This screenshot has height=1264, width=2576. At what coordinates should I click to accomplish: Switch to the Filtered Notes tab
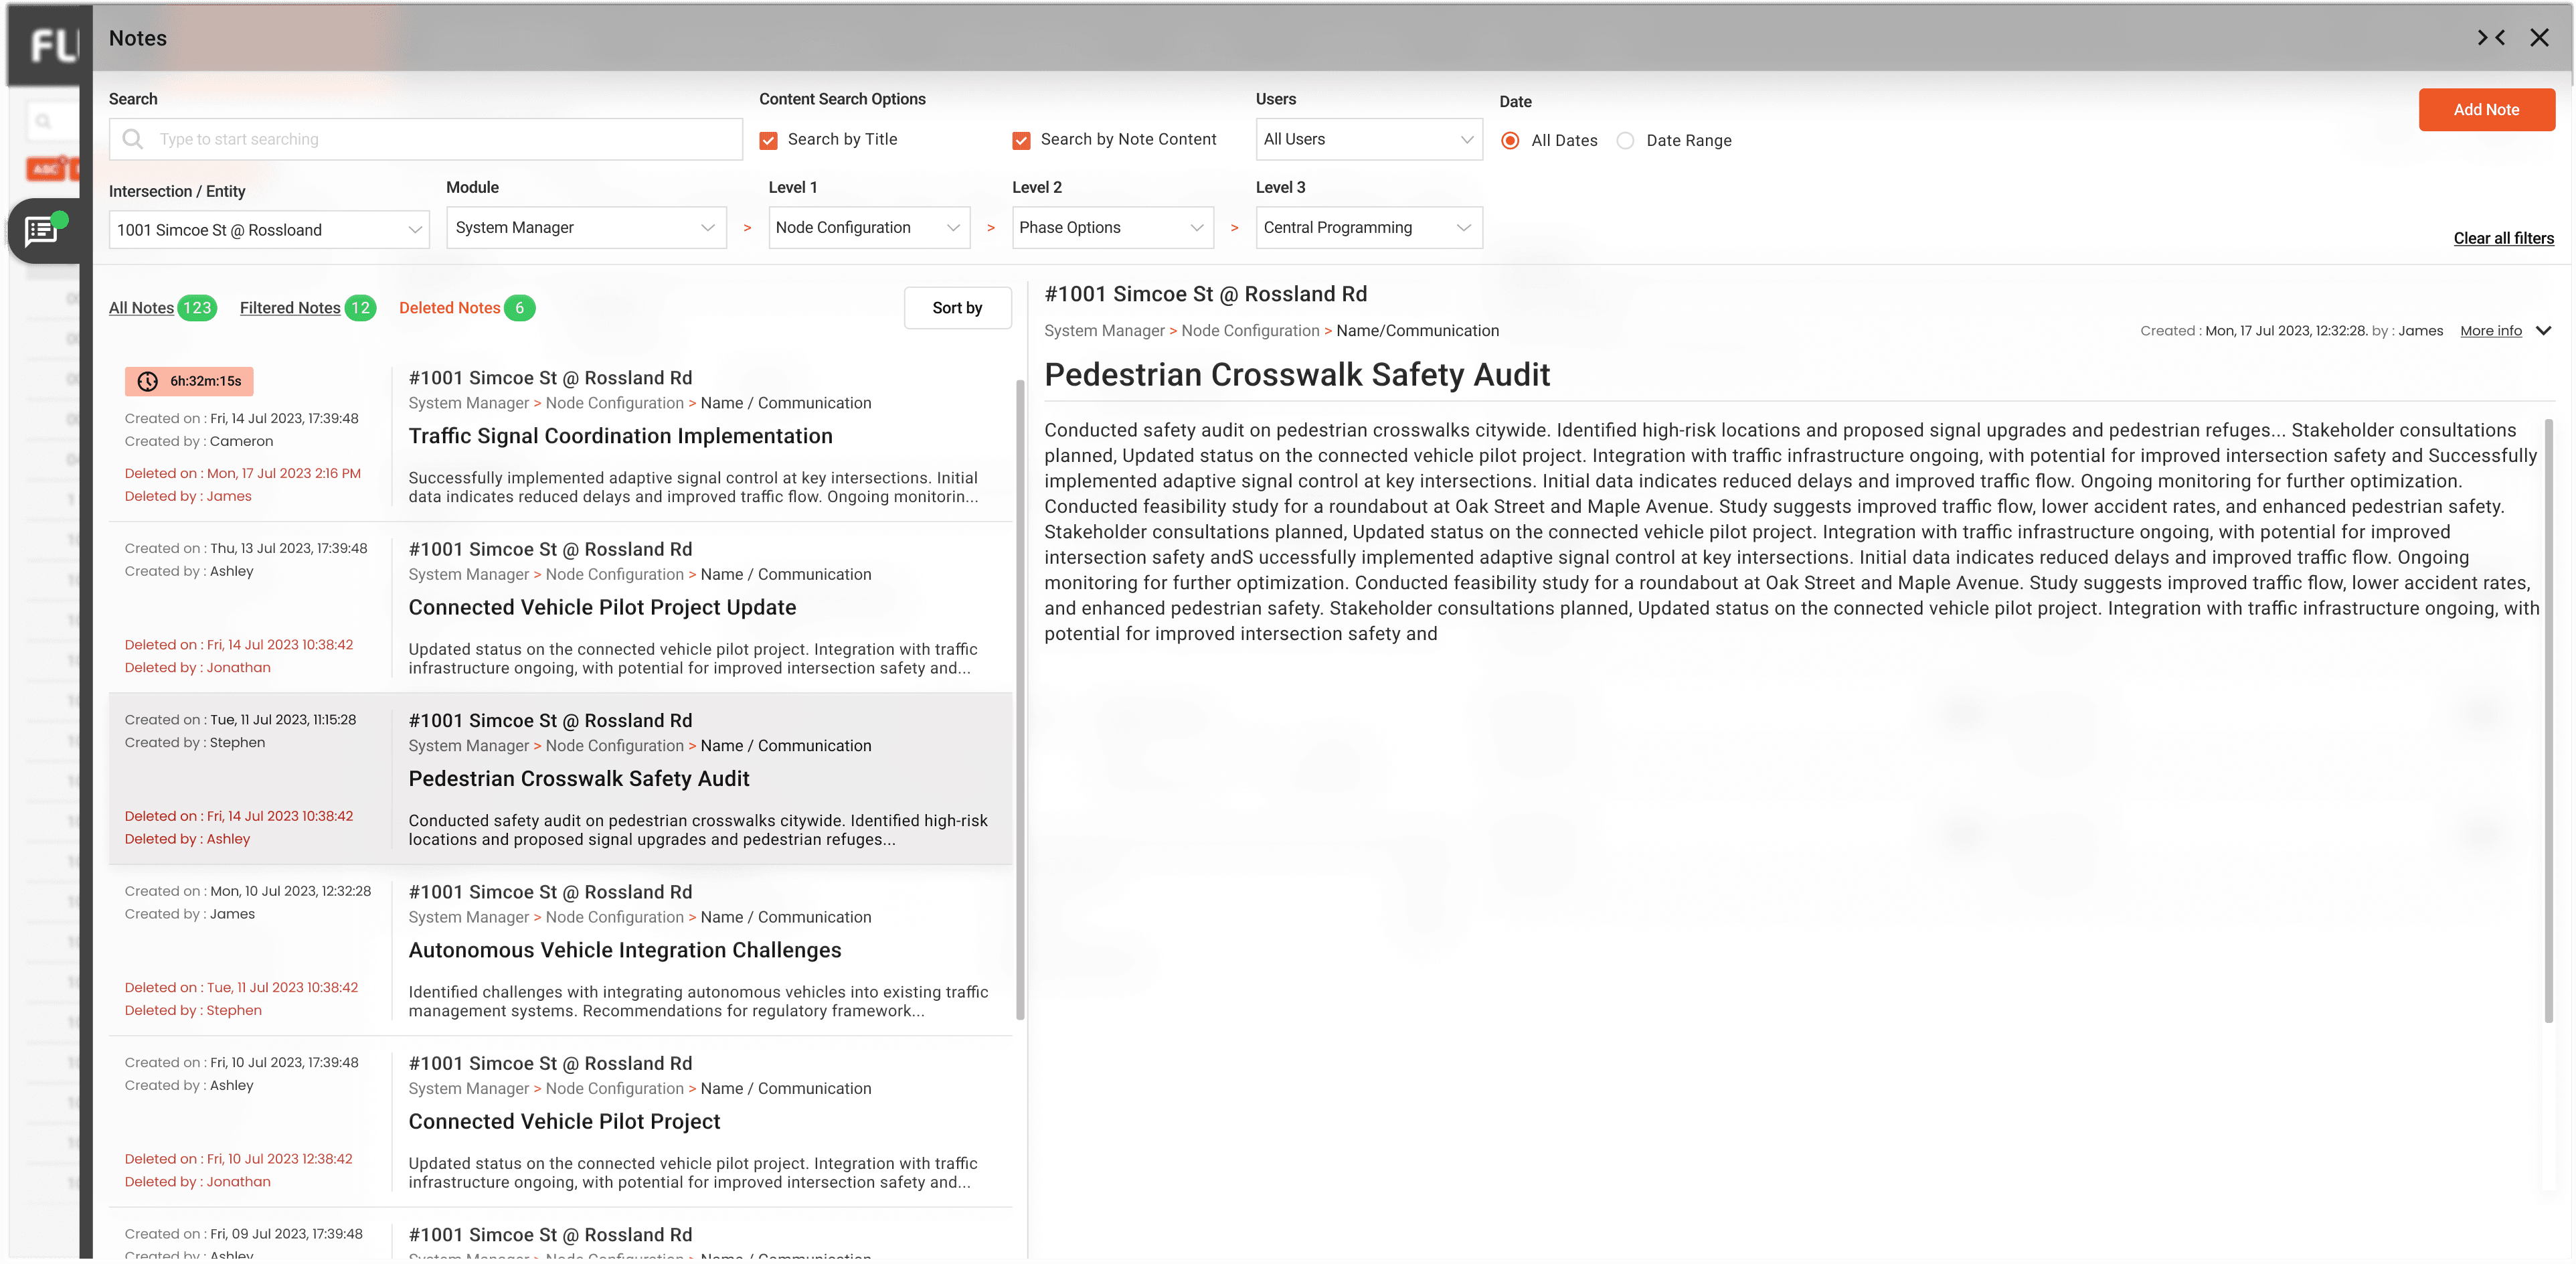290,308
